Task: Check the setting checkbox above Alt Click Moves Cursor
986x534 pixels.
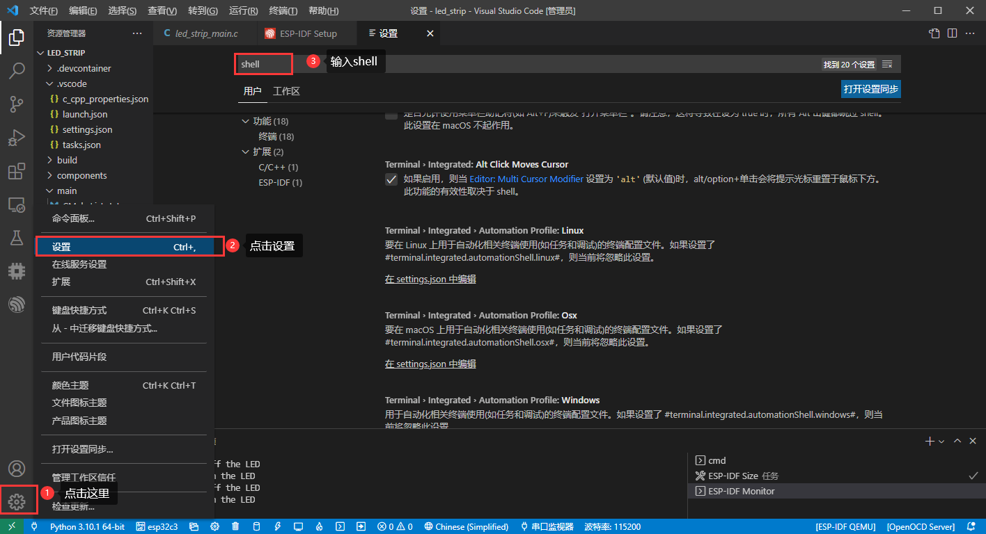Action: point(391,115)
